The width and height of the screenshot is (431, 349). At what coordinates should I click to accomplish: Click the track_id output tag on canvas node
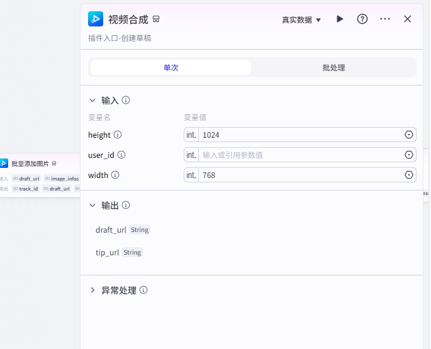[x=26, y=189]
